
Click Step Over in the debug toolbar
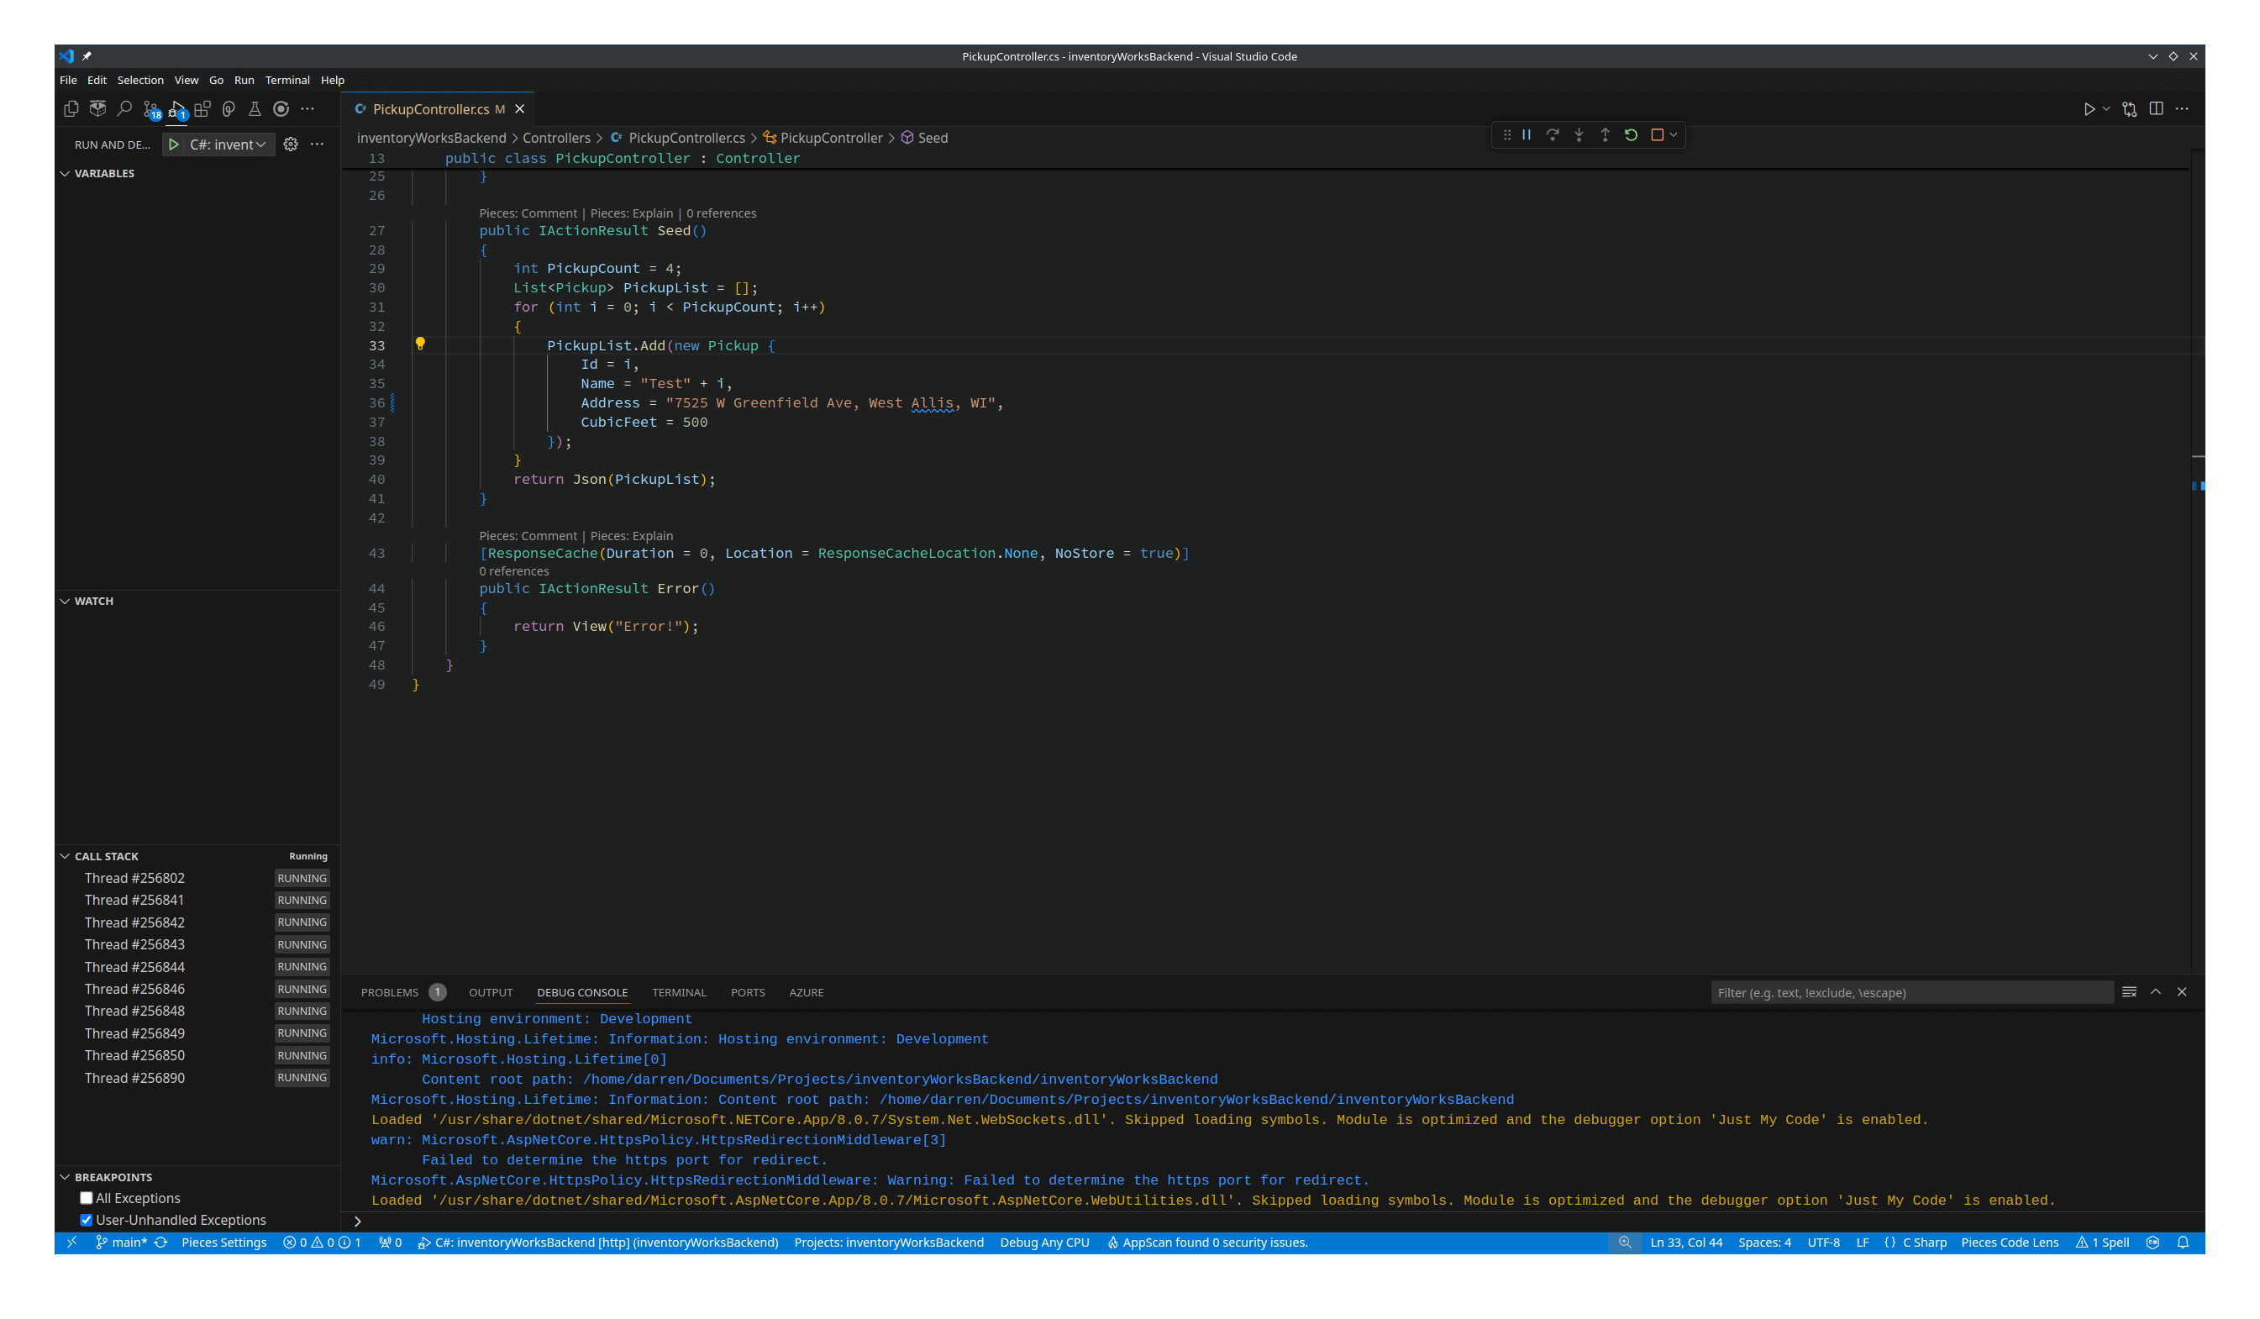click(1553, 134)
